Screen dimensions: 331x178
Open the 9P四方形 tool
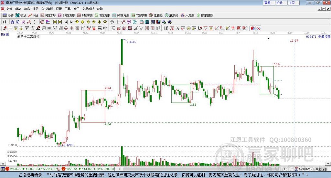pyautogui.click(x=66, y=16)
